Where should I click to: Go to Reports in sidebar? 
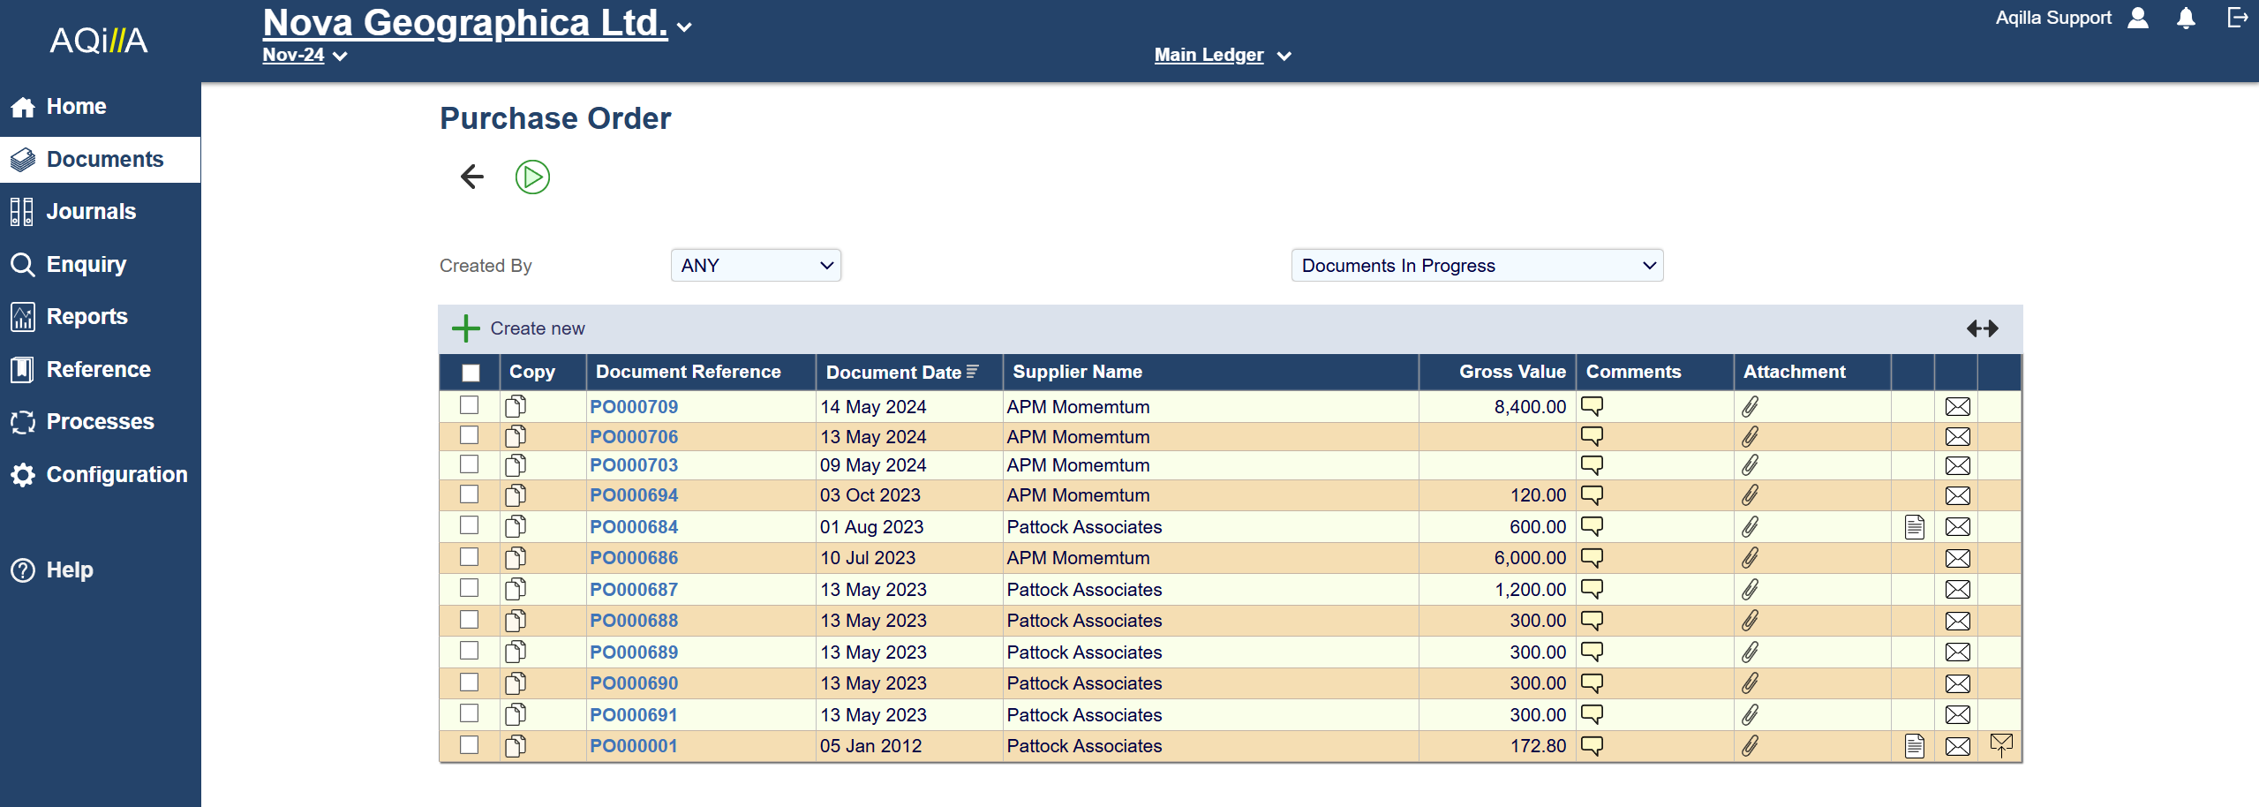pos(87,317)
